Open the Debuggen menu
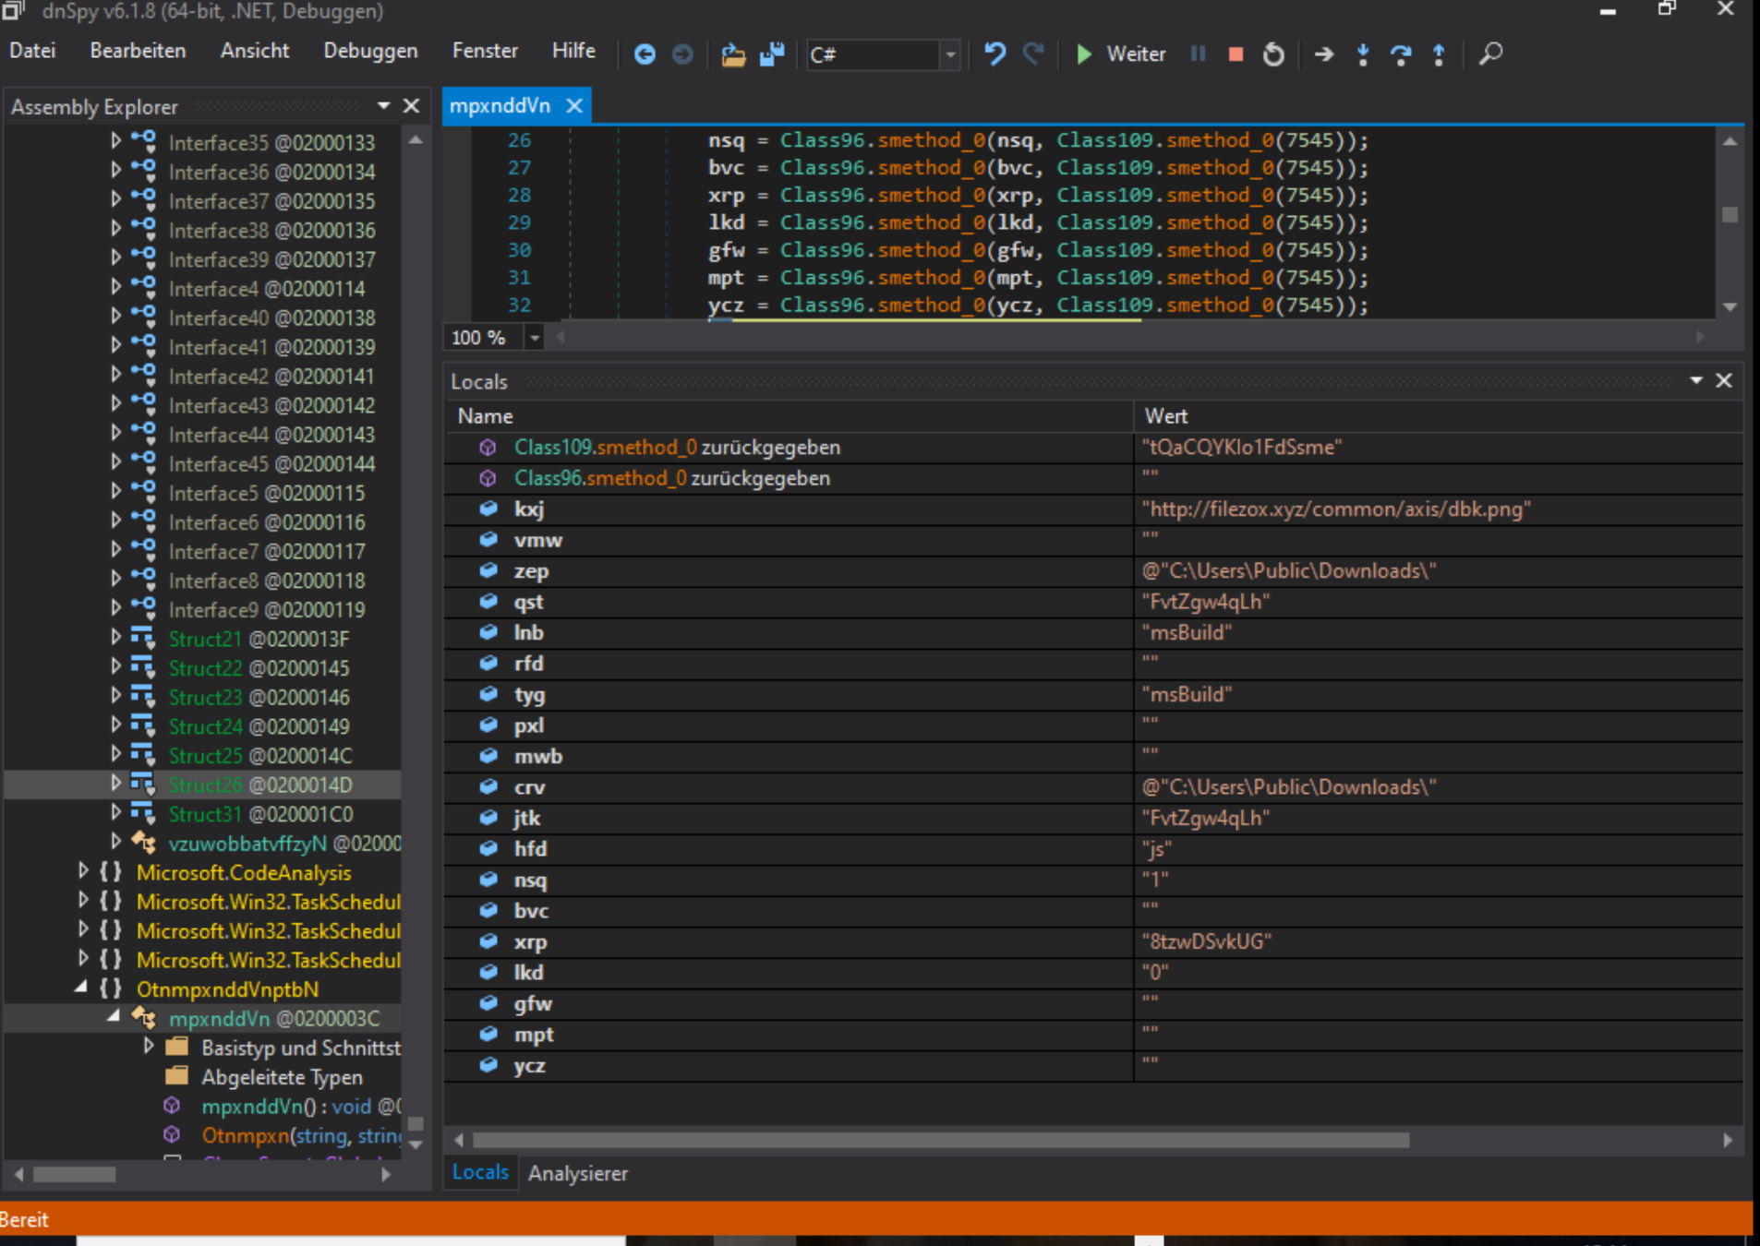The height and width of the screenshot is (1246, 1760). click(370, 51)
